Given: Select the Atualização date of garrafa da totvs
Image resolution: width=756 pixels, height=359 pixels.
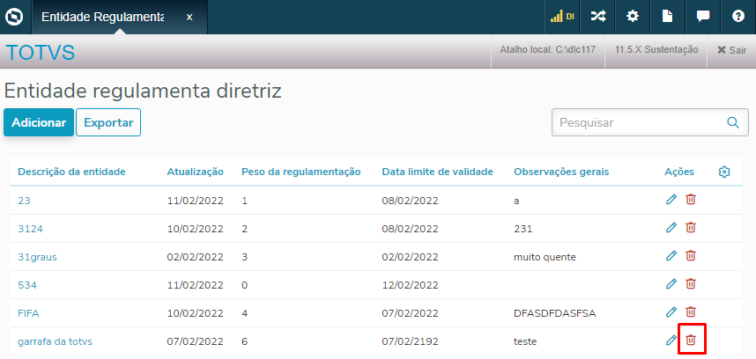Looking at the screenshot, I should tap(196, 341).
